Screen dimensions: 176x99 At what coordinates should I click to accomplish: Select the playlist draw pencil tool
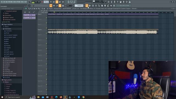pyautogui.click(x=29, y=9)
